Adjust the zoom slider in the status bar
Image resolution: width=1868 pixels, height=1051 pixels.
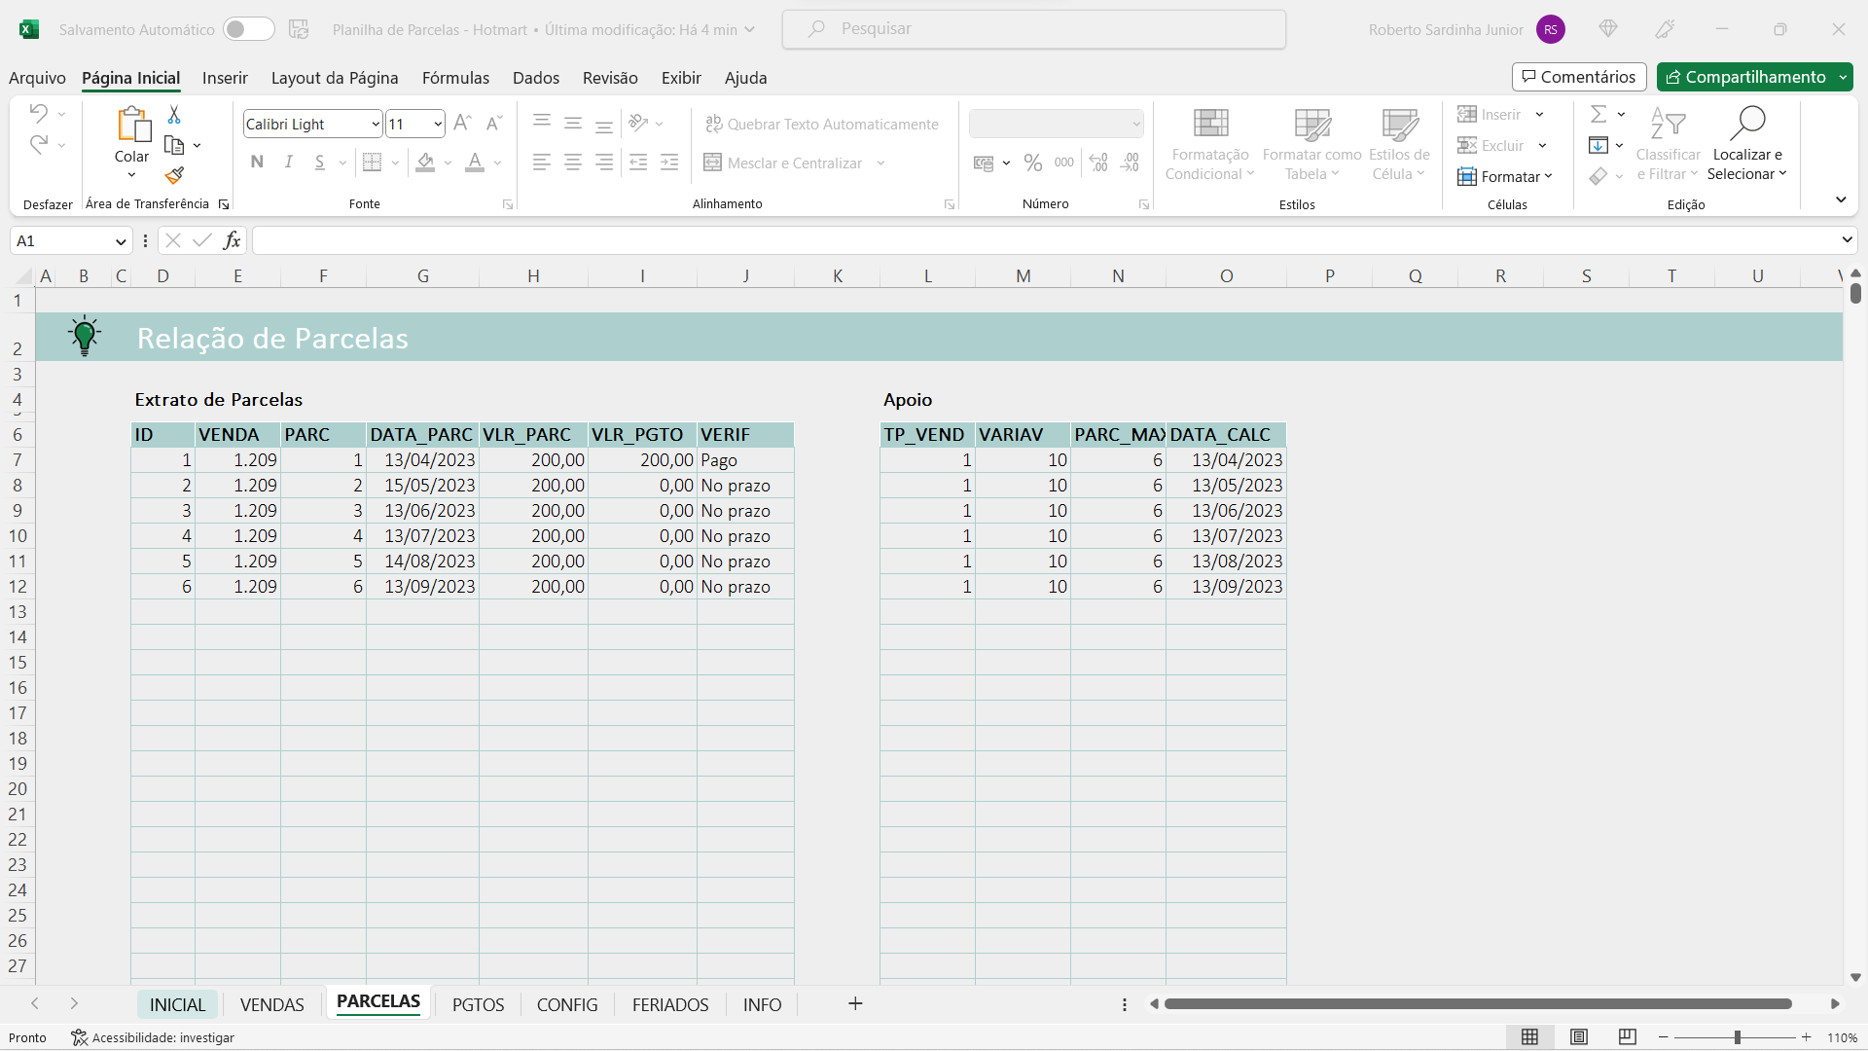1737,1037
